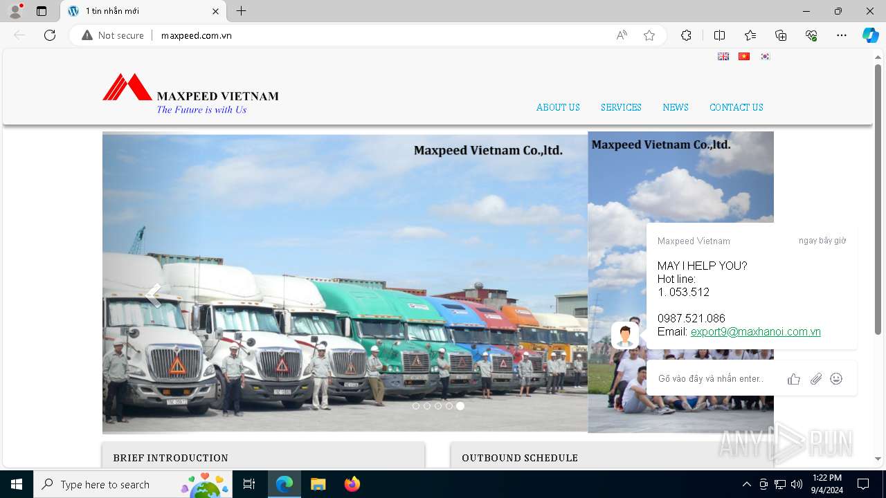Image resolution: width=886 pixels, height=498 pixels.
Task: Open the ABOUT US menu
Action: 558,107
